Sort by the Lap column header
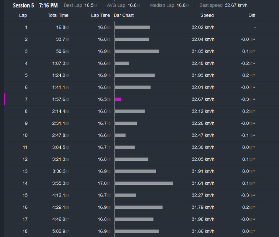The image size is (279, 237). 23,15
